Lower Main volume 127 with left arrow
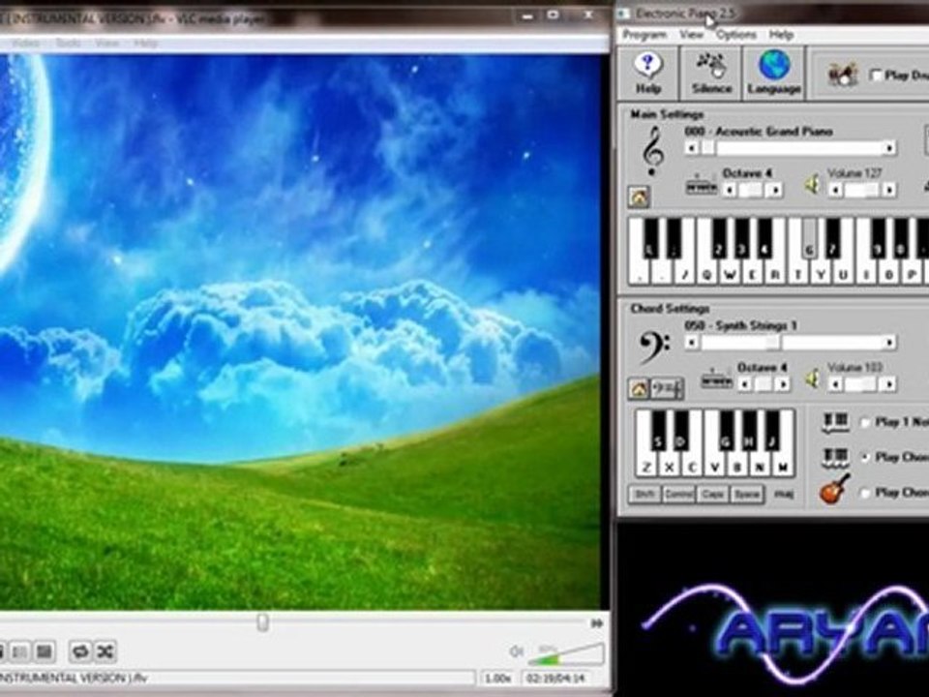 835,190
